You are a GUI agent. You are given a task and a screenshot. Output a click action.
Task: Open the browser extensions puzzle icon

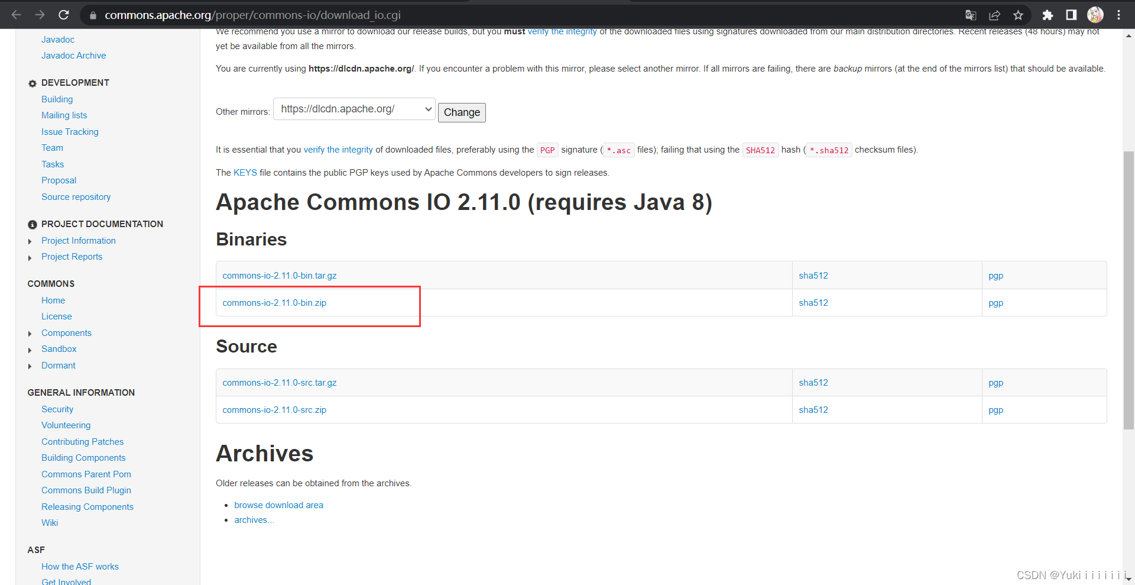pos(1048,15)
